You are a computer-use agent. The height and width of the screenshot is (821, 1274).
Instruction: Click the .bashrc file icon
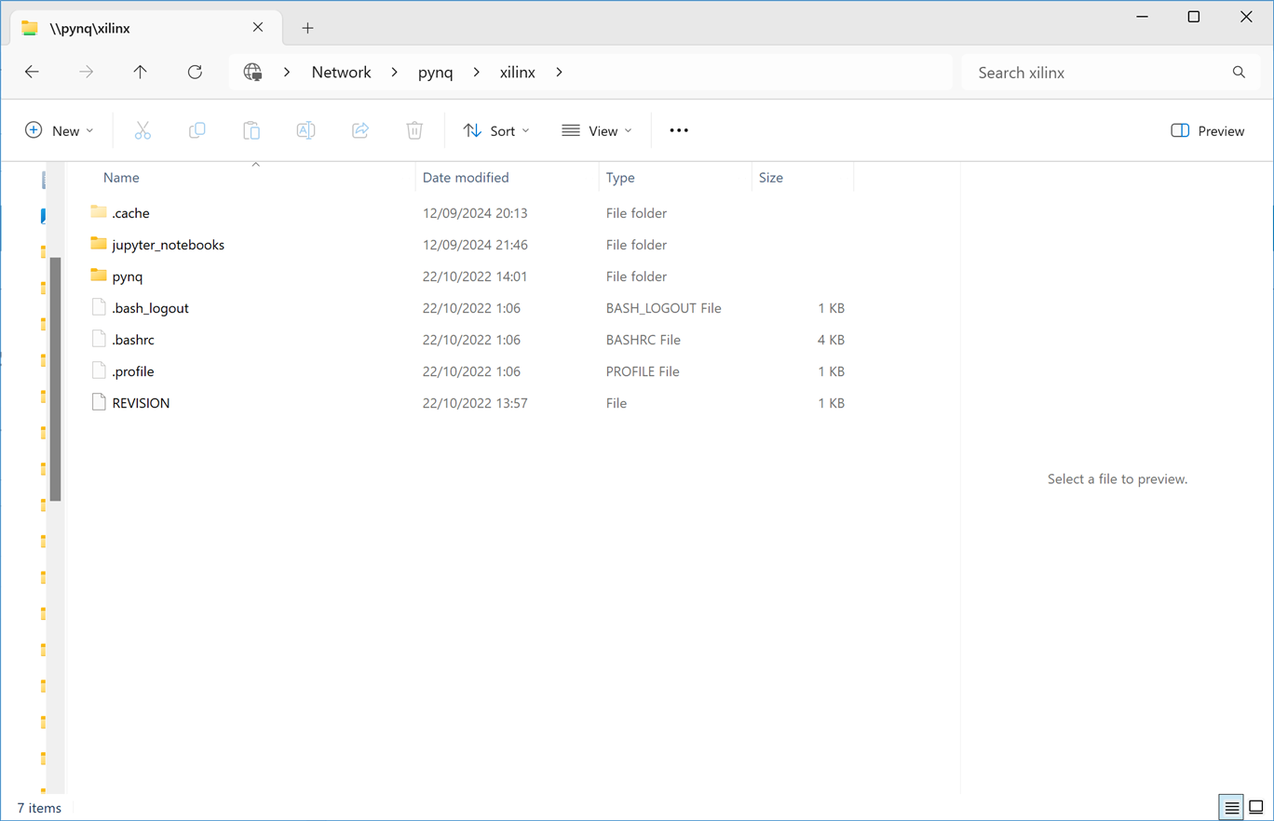[99, 339]
